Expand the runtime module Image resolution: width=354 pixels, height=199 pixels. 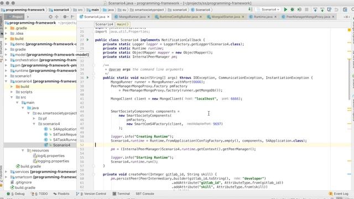pos(6,71)
